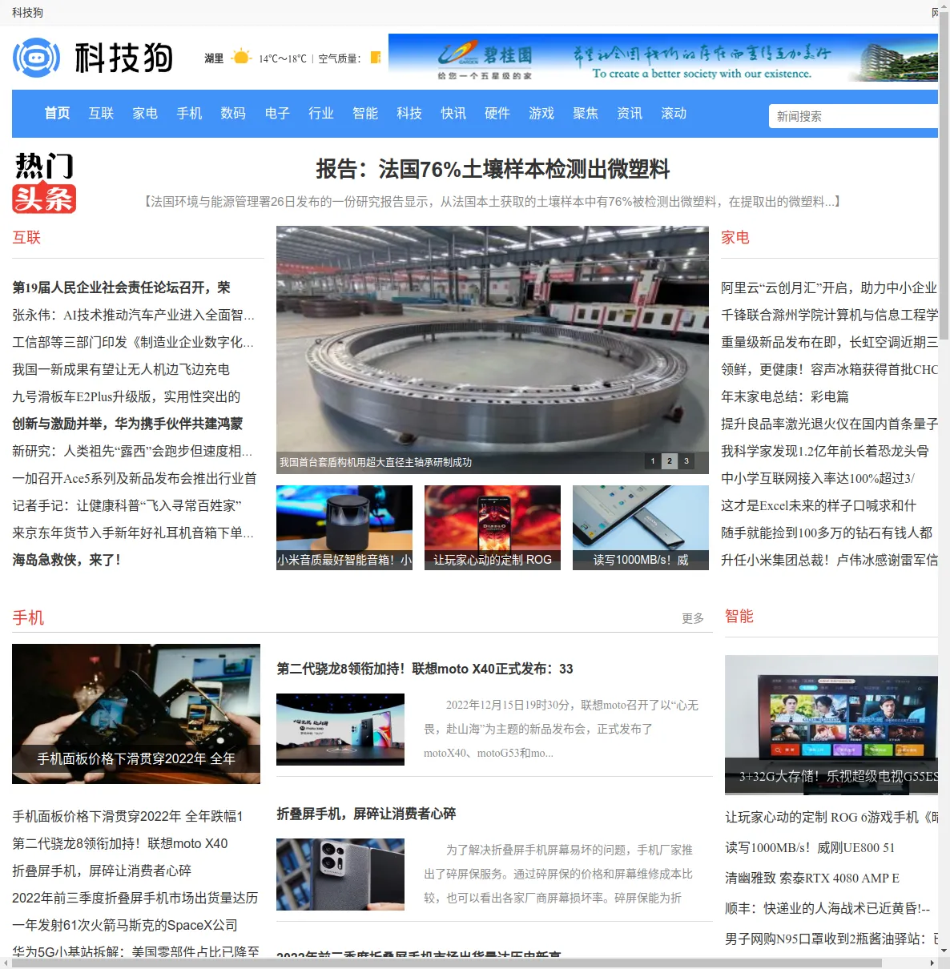Open title 第二代骁龙8领衔加持!联想moto X40正式发布
Viewport: 950px width, 969px height.
[425, 669]
